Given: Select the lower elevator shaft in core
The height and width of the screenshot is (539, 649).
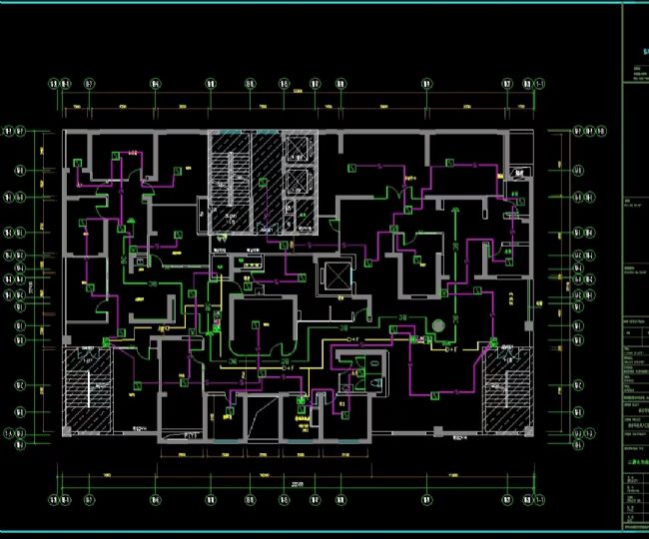Looking at the screenshot, I should tap(299, 181).
